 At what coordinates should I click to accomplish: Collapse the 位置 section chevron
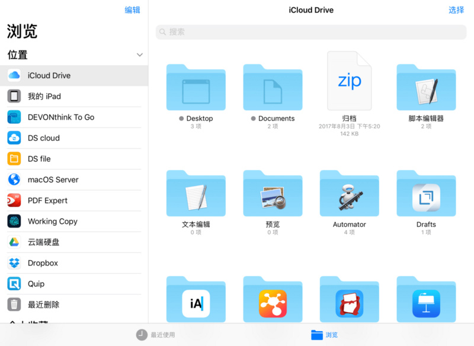point(140,55)
